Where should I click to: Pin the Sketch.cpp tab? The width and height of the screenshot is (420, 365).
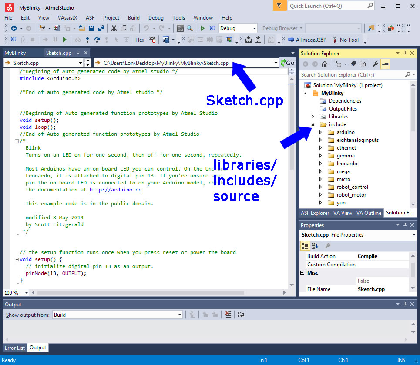(x=77, y=53)
